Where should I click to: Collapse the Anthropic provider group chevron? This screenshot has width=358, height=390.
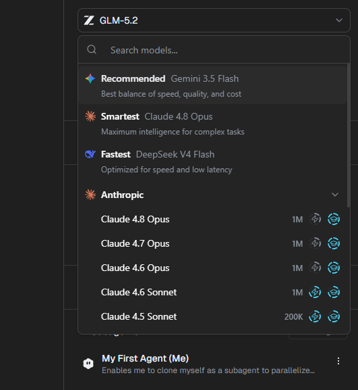click(335, 195)
